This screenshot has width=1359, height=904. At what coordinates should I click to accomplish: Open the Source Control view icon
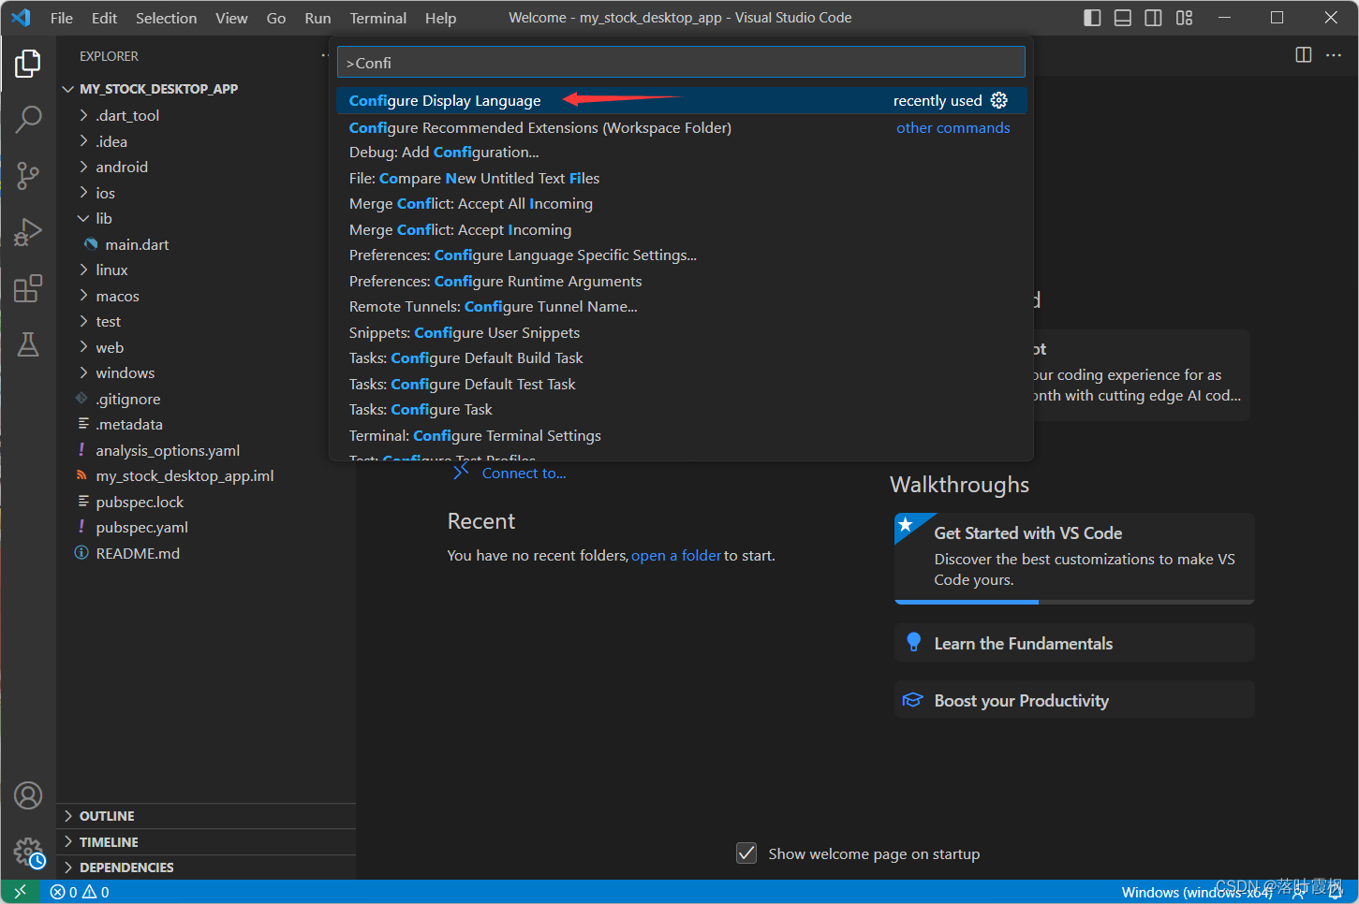click(x=28, y=175)
